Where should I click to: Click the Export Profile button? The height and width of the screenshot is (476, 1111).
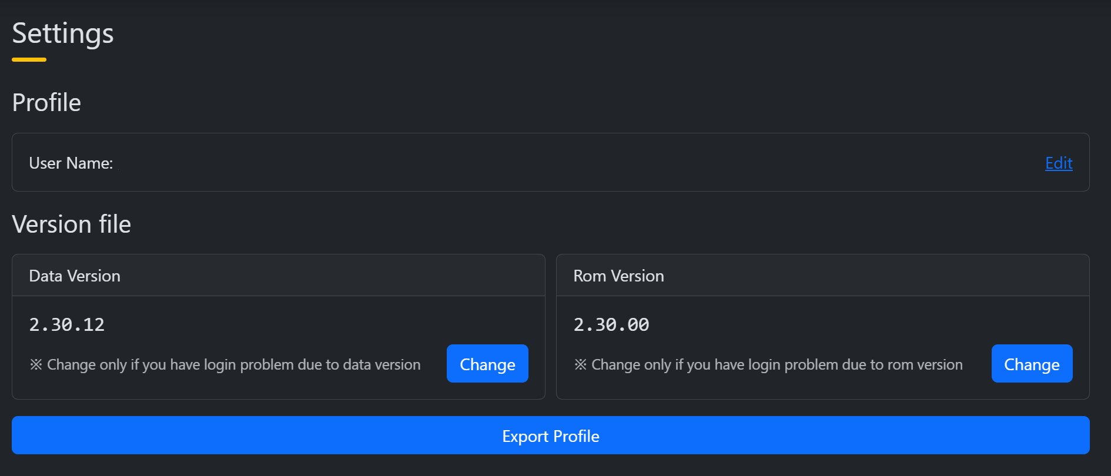pyautogui.click(x=550, y=435)
